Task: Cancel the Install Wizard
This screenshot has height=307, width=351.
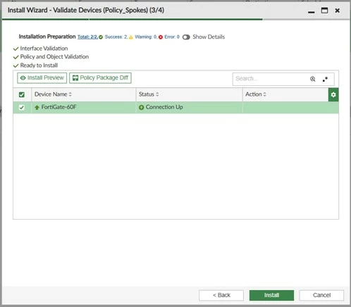Action: (x=321, y=295)
